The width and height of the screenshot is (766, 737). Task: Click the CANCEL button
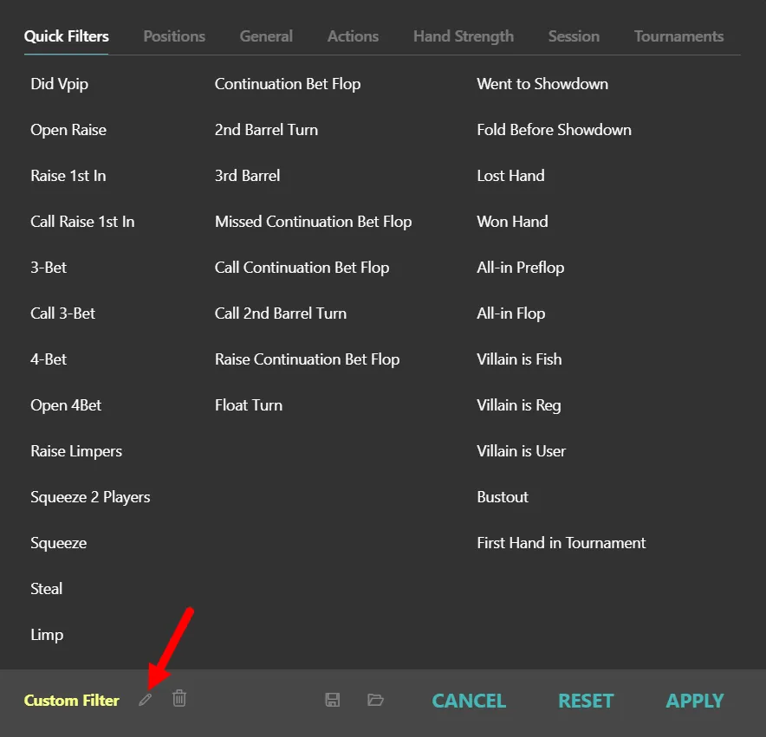[x=469, y=701]
